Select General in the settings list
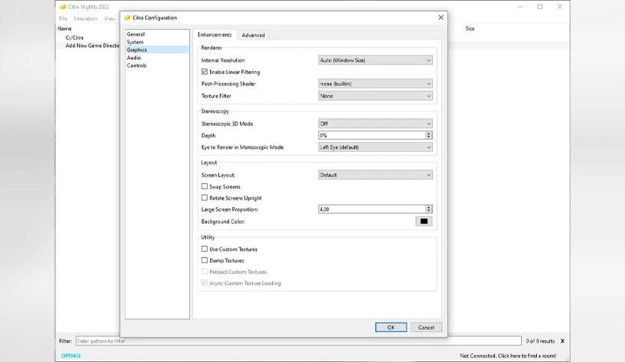The height and width of the screenshot is (362, 625). [157, 34]
